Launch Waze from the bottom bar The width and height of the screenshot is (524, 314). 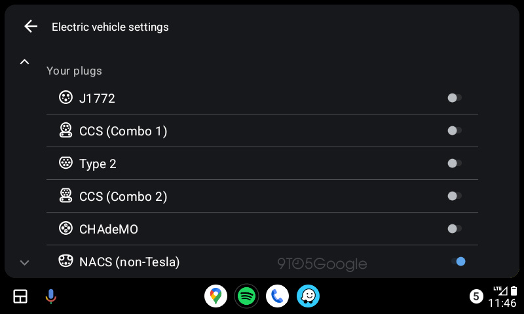coord(308,296)
